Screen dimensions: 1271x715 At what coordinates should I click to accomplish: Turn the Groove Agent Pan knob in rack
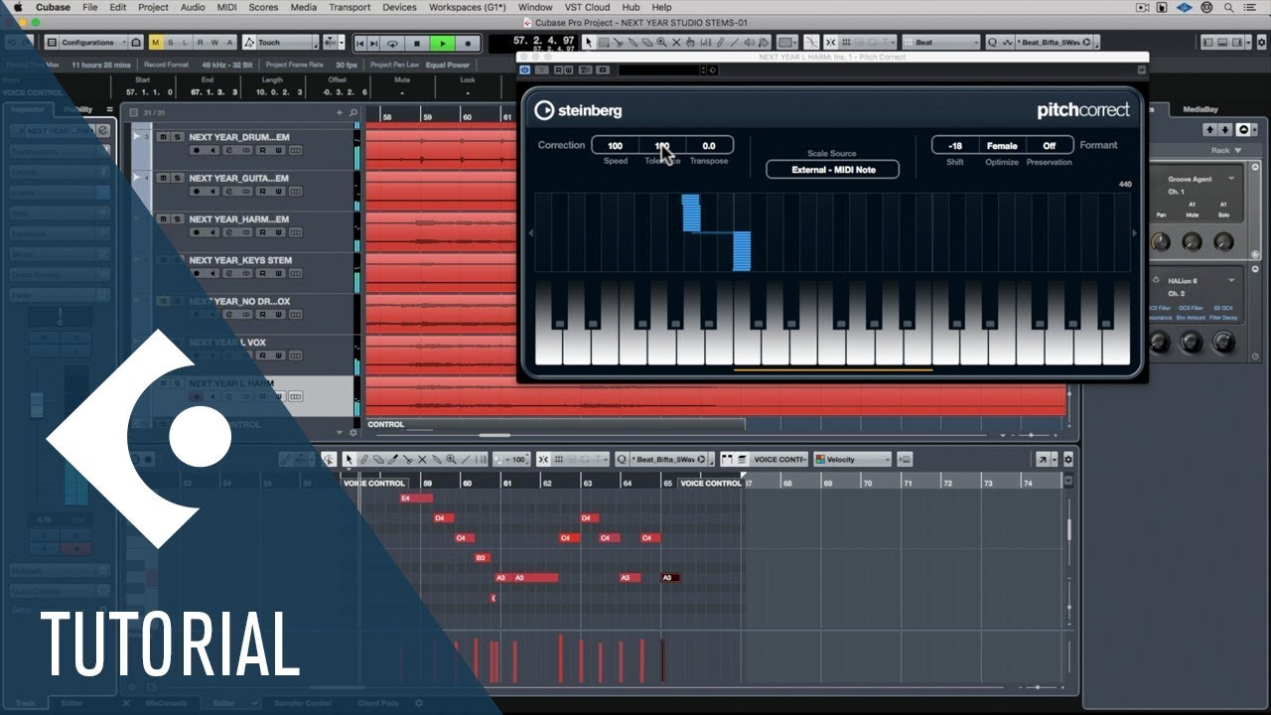tap(1161, 241)
